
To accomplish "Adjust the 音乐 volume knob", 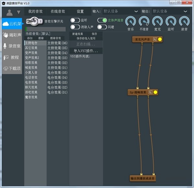I will point(130,21).
